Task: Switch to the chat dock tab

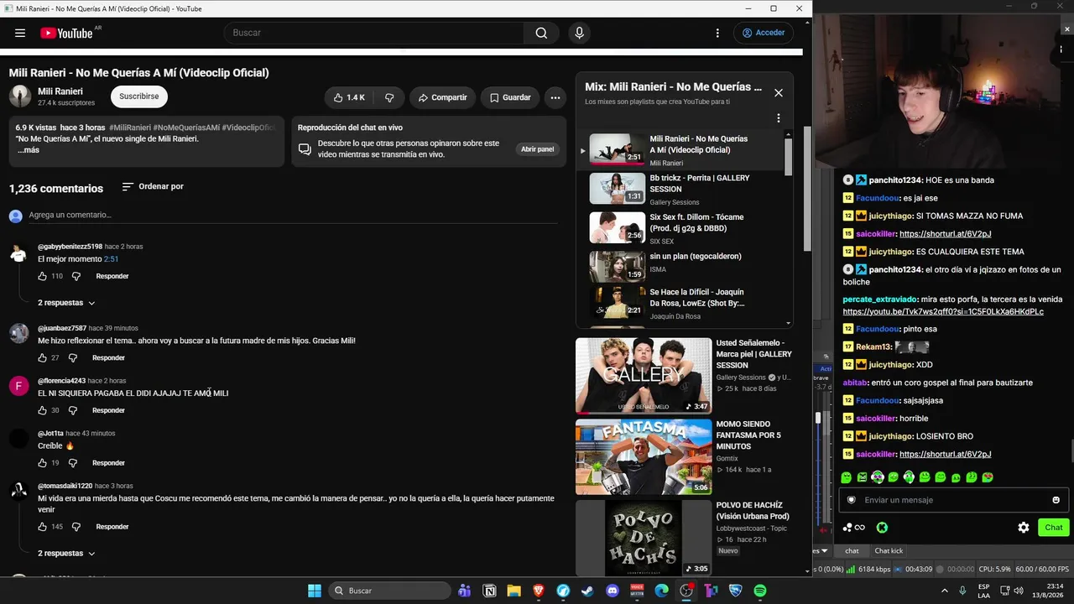Action: (852, 551)
